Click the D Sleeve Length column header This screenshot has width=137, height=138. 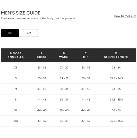point(116,55)
